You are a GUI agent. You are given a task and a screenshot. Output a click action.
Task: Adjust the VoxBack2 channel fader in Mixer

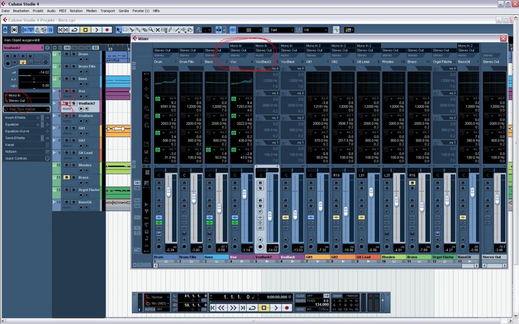pyautogui.click(x=270, y=216)
